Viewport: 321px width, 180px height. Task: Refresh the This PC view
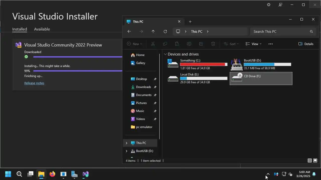[165, 31]
